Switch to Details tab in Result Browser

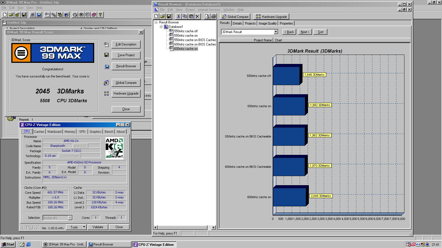[x=237, y=23]
